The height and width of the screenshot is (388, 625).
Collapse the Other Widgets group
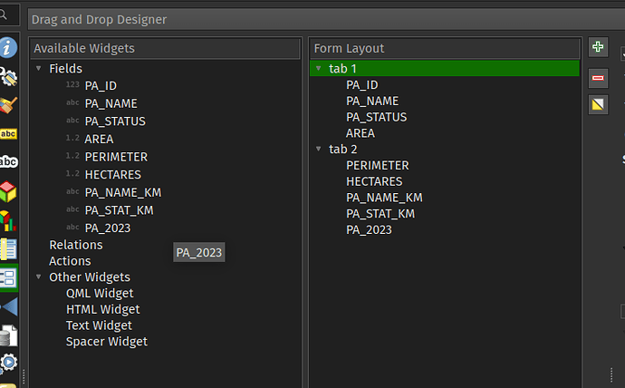pos(38,277)
